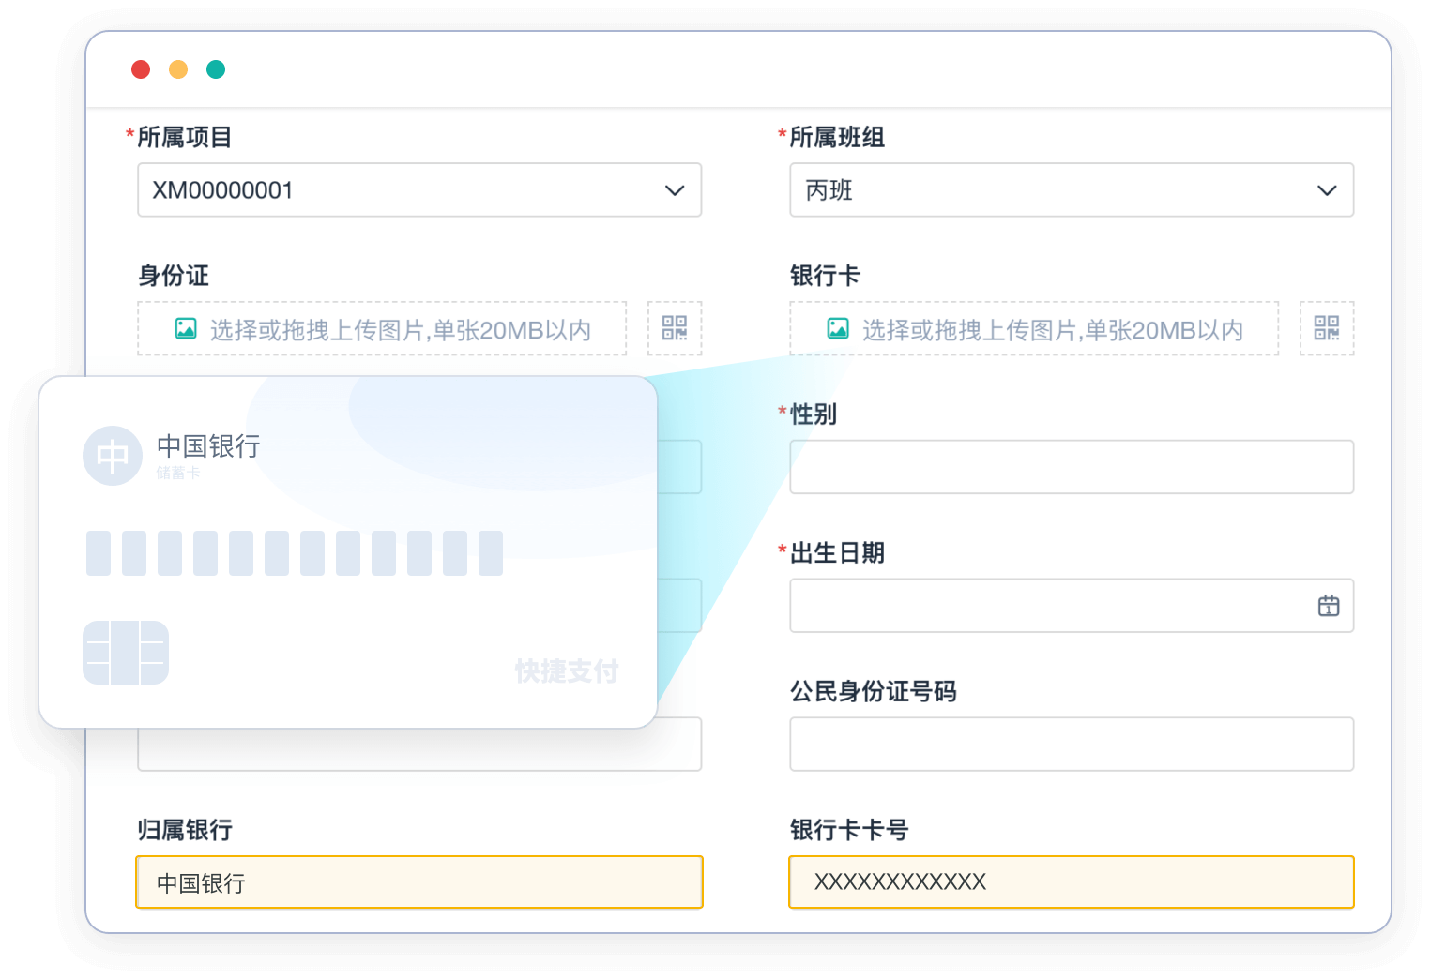Click the QR scan icon beside 身份证 upload
The image size is (1430, 979).
pos(674,328)
